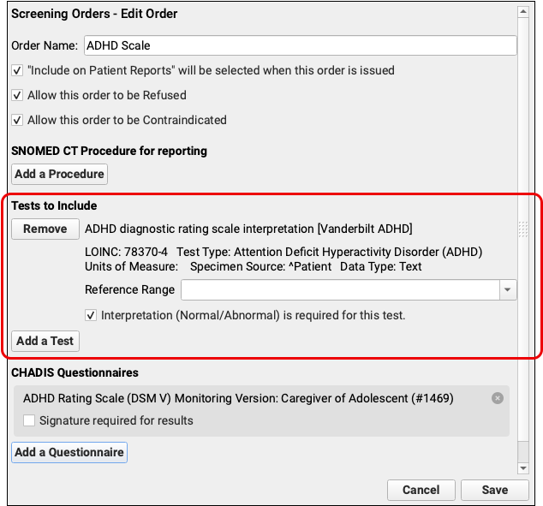543x506 pixels.
Task: Uncheck "Allow this order to be Refused"
Action: click(x=17, y=95)
